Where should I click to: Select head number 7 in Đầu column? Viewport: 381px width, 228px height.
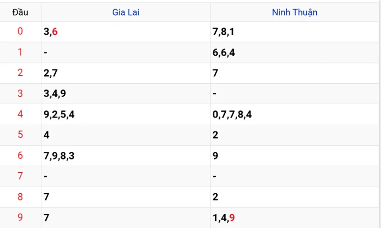(20, 176)
